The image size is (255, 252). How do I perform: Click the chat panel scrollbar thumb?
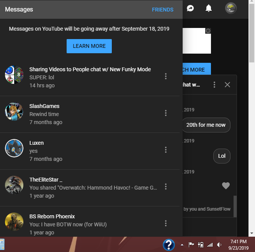pos(235,206)
